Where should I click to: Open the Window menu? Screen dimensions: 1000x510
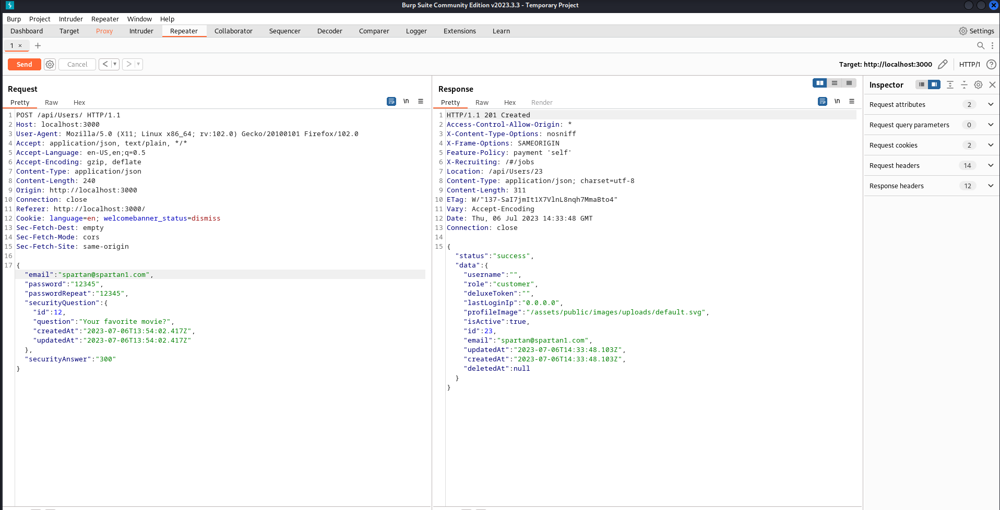tap(139, 19)
